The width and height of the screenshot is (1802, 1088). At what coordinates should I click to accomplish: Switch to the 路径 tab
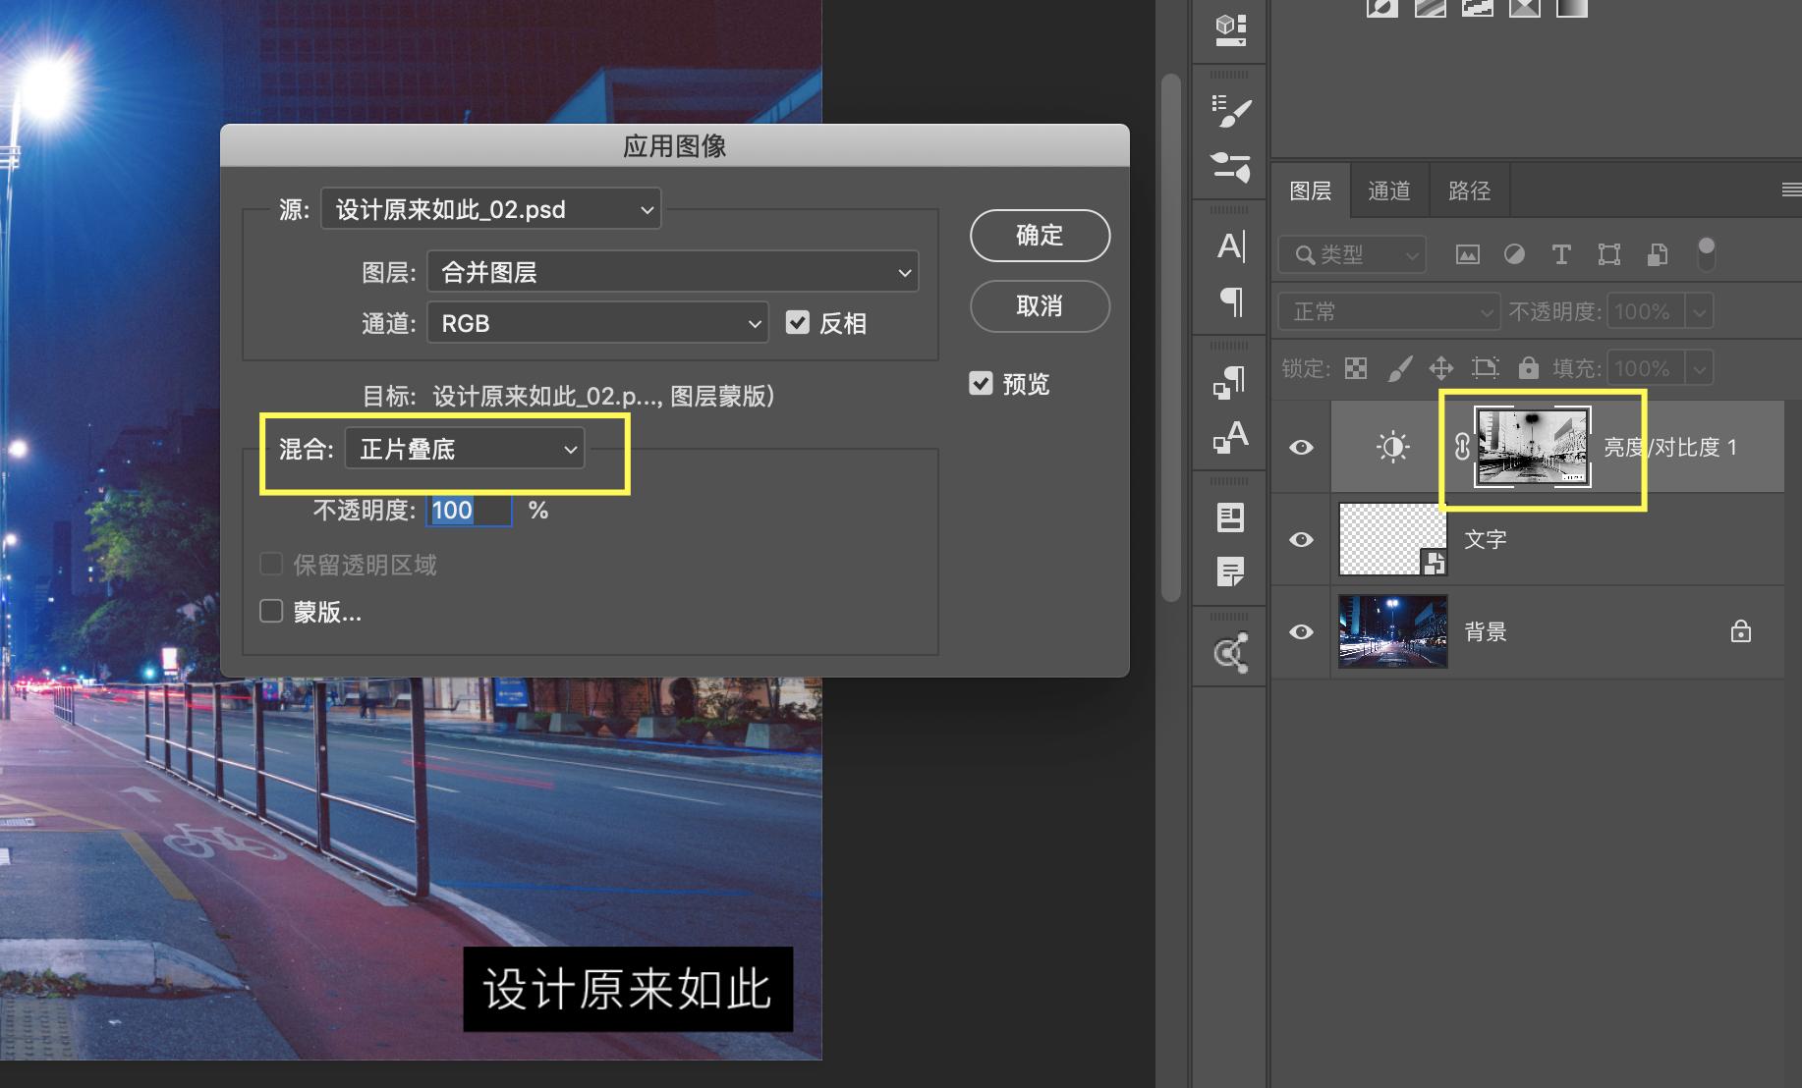click(1468, 190)
